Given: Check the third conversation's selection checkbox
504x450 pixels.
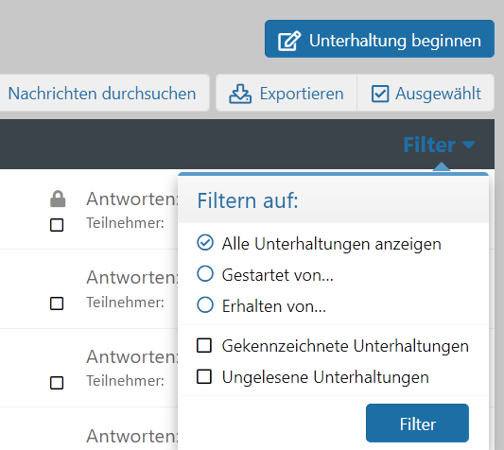Looking at the screenshot, I should pos(57,383).
